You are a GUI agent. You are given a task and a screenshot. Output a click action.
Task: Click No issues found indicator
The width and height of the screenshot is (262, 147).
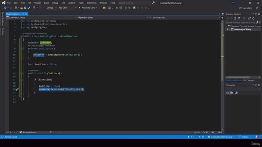click(x=28, y=132)
